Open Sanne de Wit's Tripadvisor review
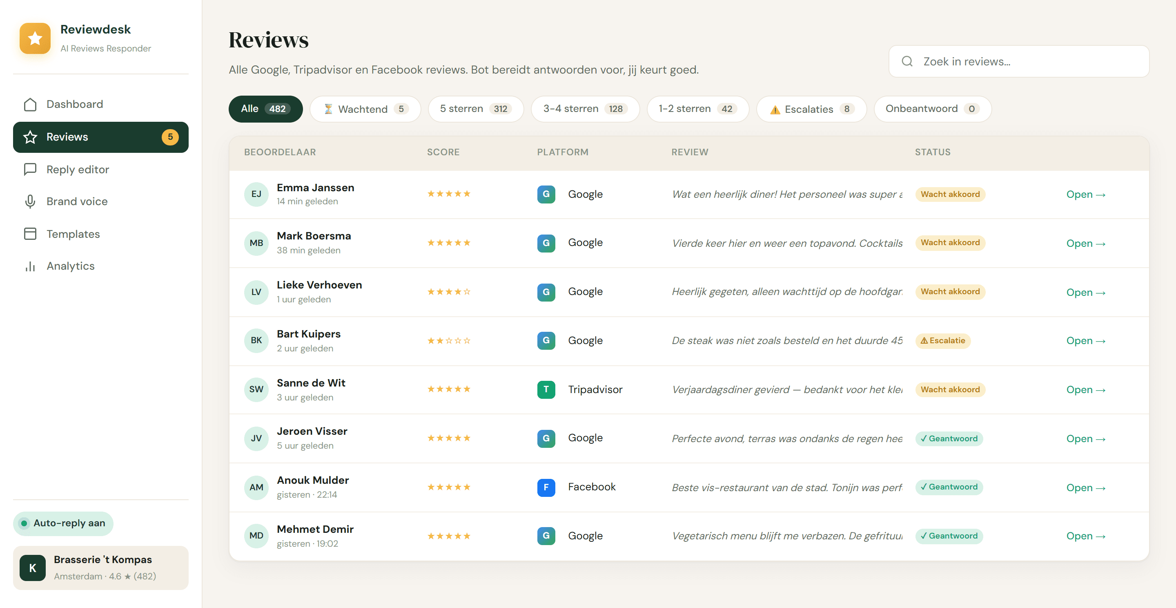The image size is (1176, 608). click(1086, 390)
